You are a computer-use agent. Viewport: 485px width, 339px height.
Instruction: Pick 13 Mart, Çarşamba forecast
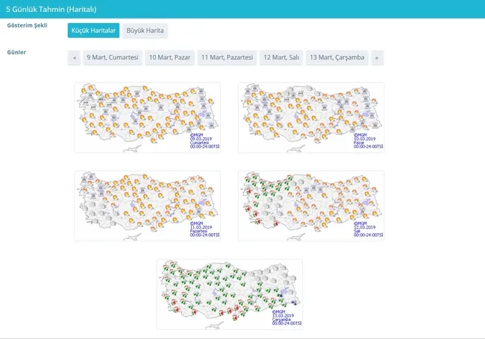pos(337,57)
